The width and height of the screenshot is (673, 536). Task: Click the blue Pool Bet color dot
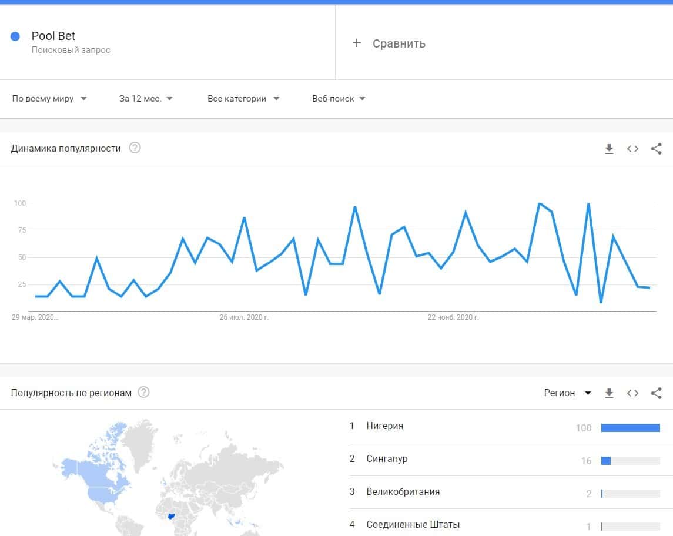[16, 36]
